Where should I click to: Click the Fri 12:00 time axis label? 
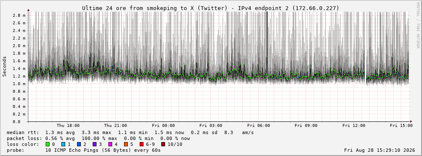click(x=354, y=126)
